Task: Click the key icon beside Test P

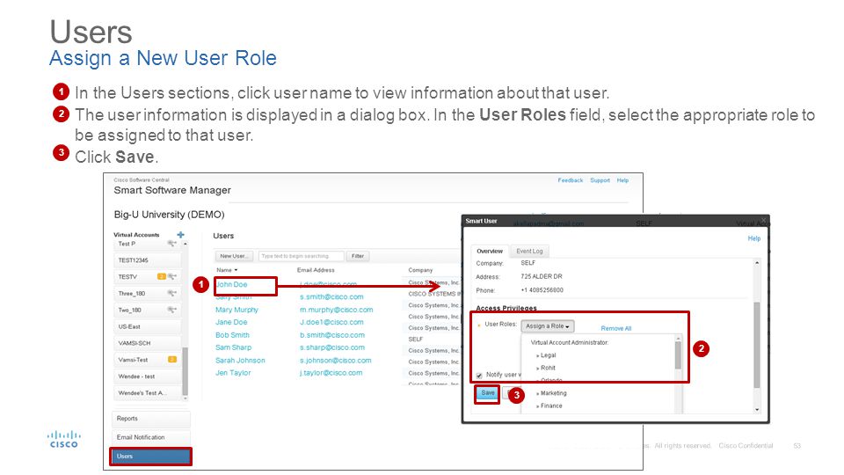Action: point(171,244)
